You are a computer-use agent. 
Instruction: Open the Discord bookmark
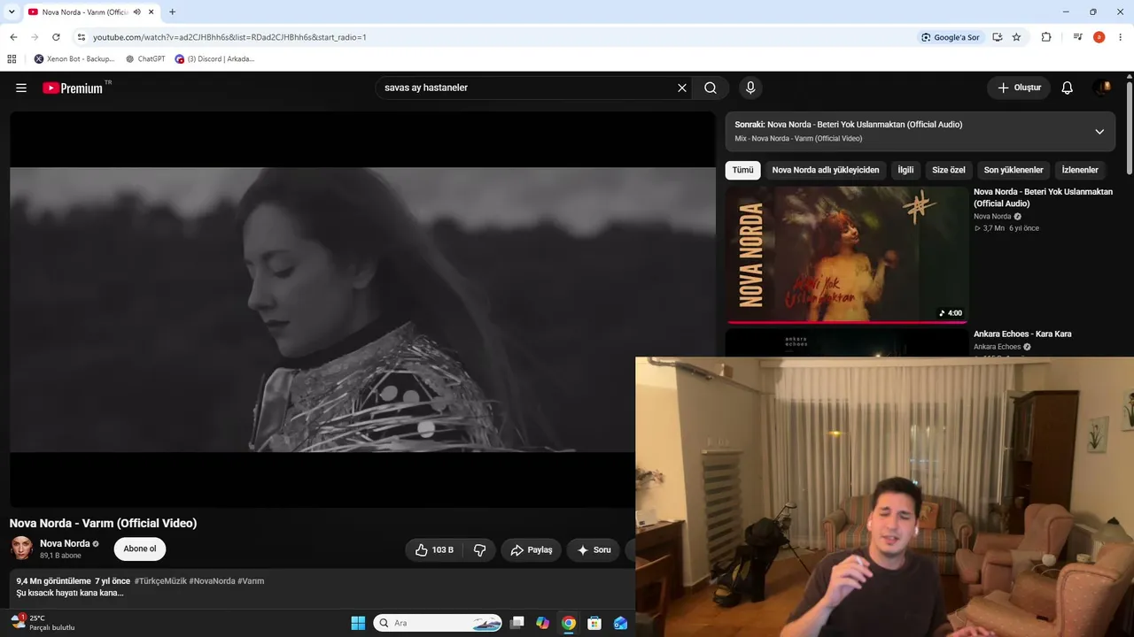(x=214, y=59)
